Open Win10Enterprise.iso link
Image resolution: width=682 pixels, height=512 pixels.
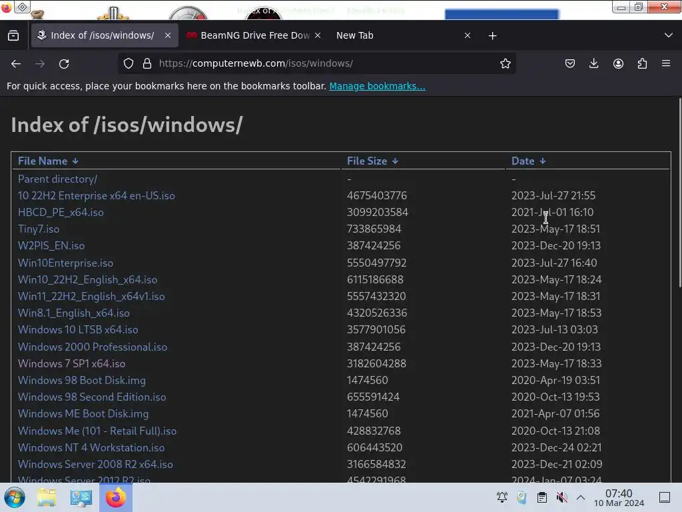(x=65, y=263)
